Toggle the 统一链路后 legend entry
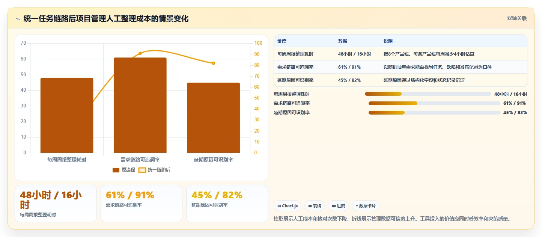Viewport: 542px width, 237px height. coord(154,170)
